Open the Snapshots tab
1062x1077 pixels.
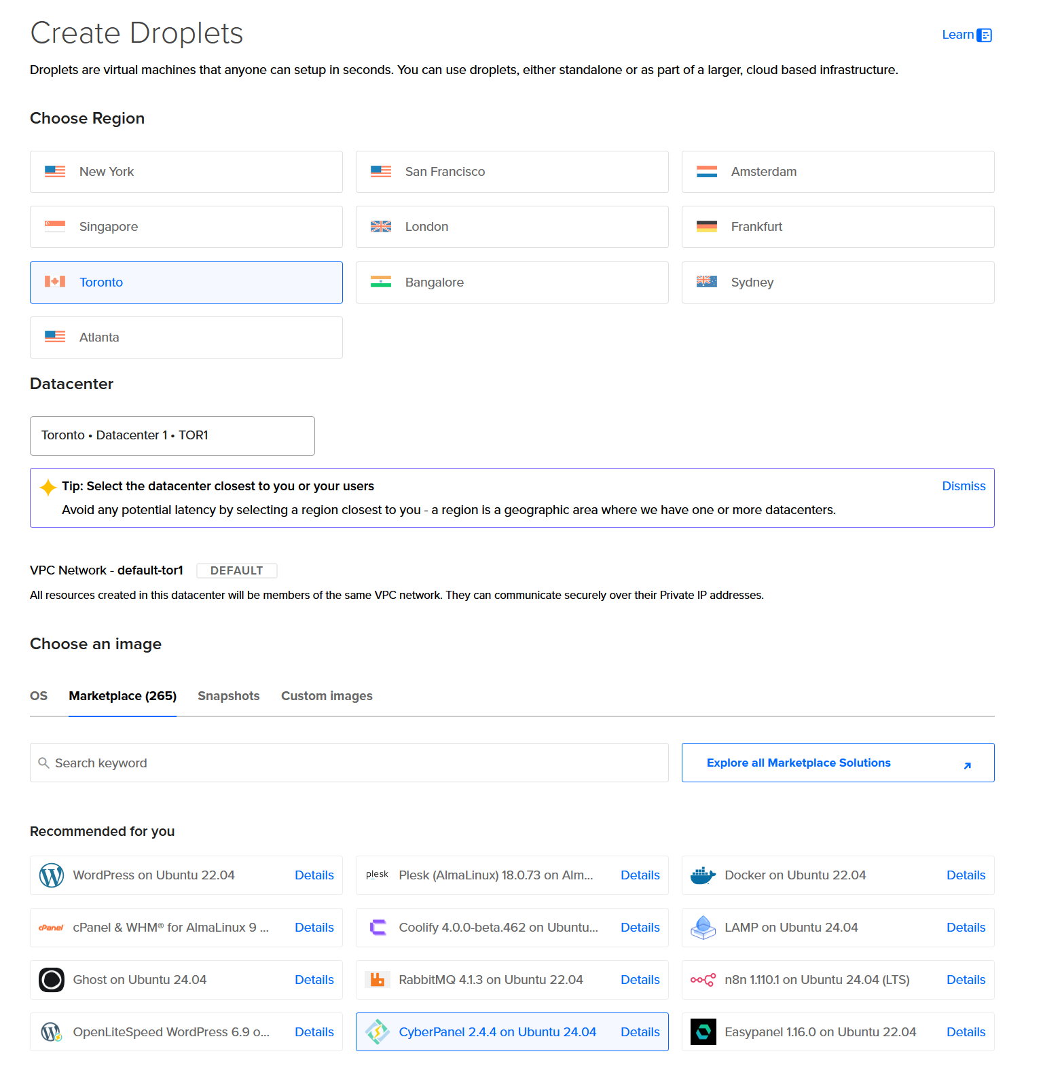(228, 696)
